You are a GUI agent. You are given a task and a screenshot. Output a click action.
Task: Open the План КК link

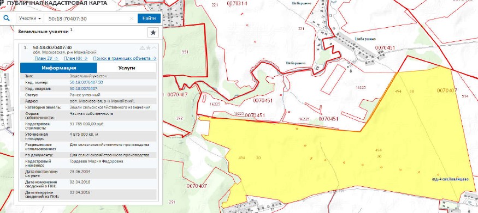tap(75, 58)
